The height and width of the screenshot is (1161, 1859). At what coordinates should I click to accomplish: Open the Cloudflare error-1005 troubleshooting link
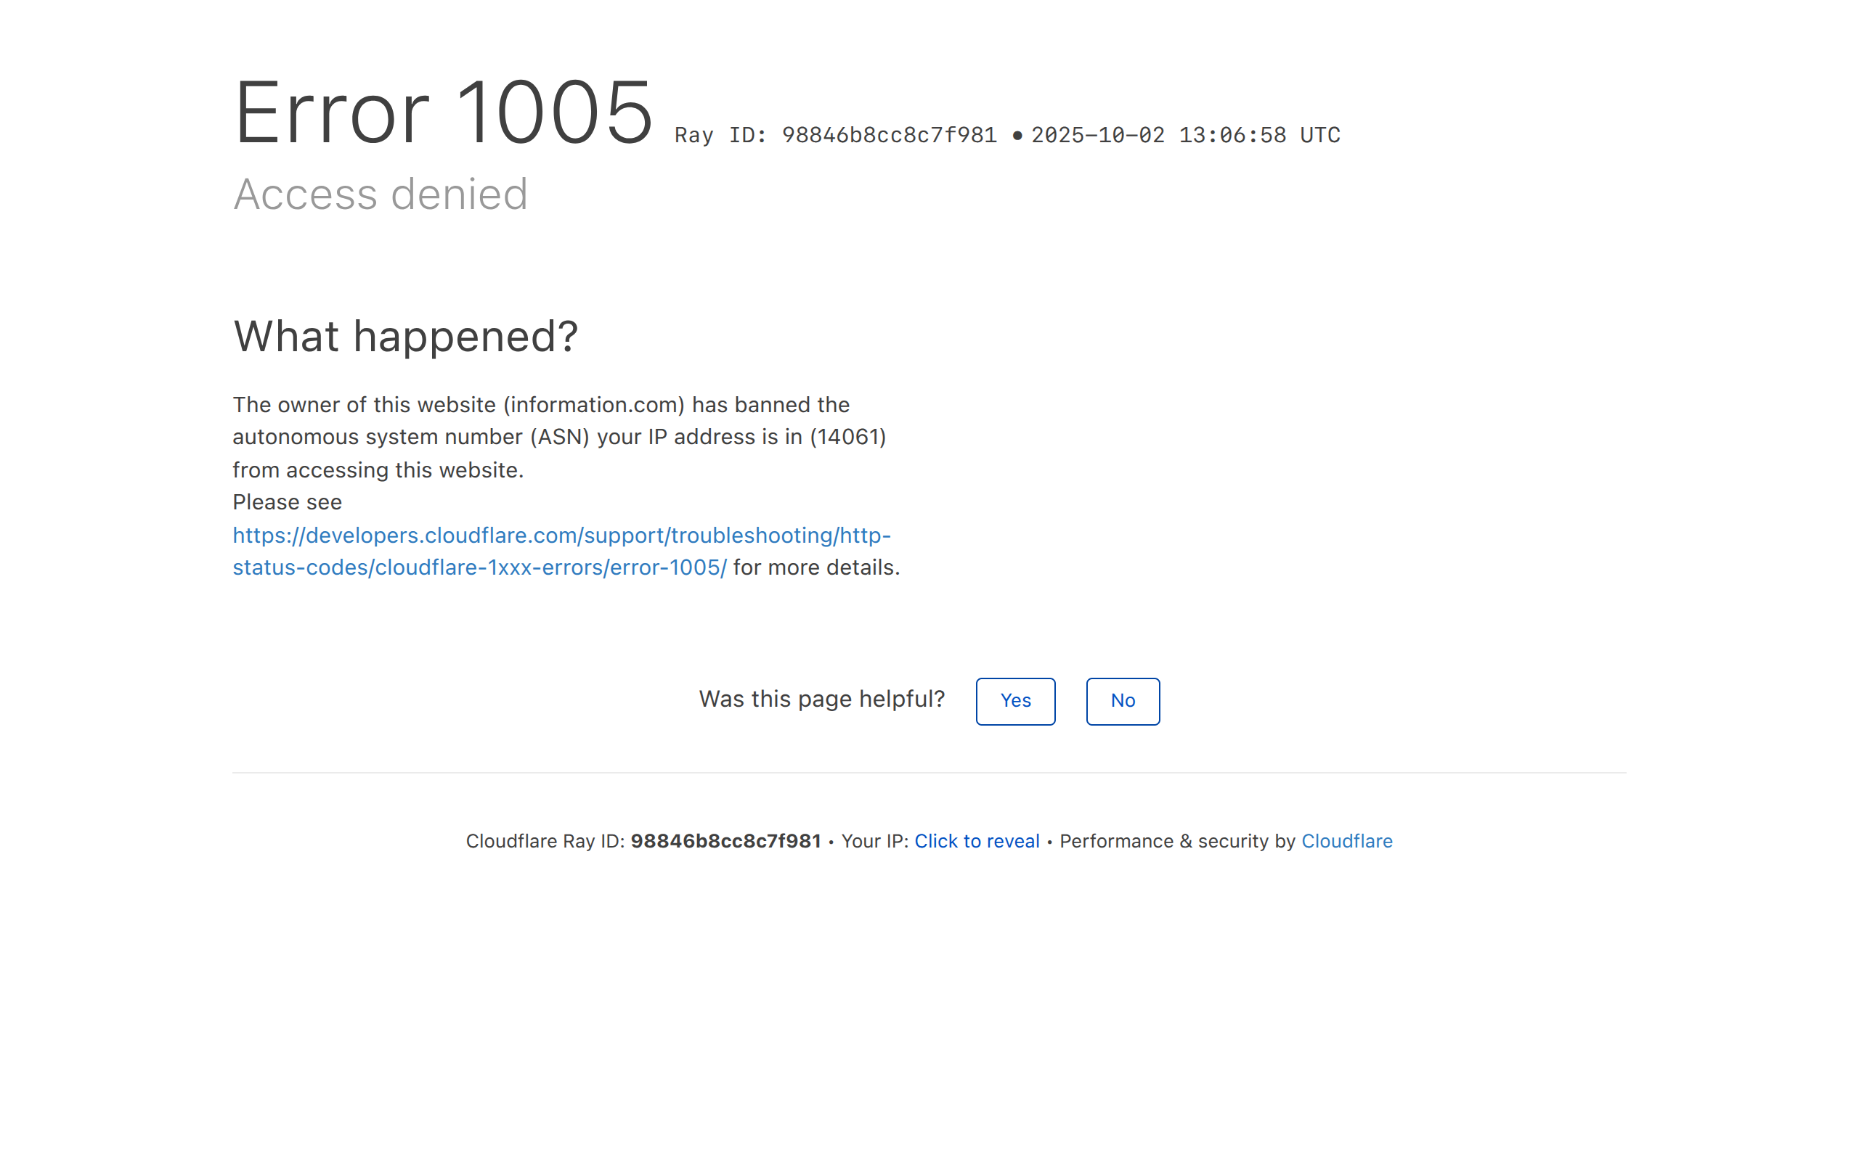[x=561, y=536]
